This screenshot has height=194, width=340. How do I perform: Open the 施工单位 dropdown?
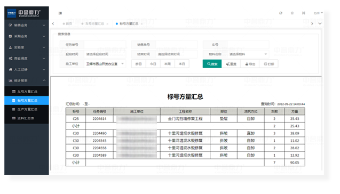coord(105,64)
